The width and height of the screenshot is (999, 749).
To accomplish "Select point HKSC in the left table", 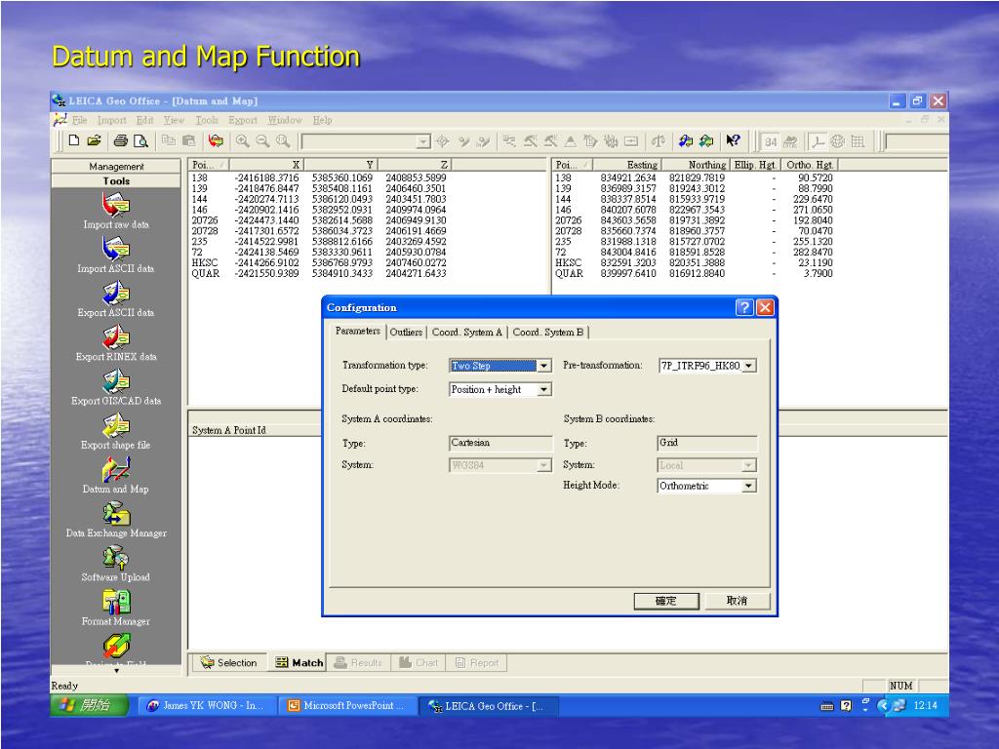I will click(x=205, y=262).
